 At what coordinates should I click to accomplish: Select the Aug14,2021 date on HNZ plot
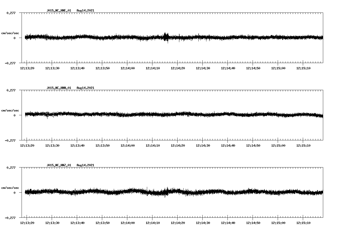point(85,165)
